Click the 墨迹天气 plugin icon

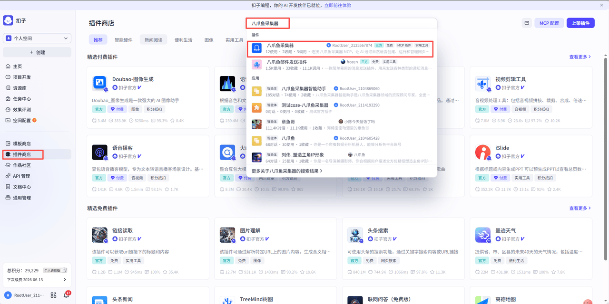click(x=482, y=235)
